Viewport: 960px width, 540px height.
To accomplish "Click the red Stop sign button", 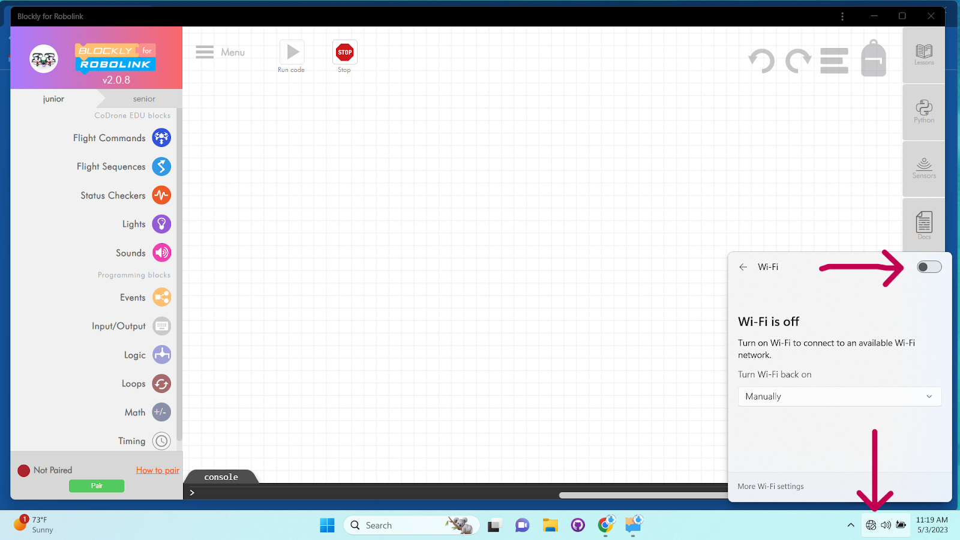I will [x=345, y=52].
